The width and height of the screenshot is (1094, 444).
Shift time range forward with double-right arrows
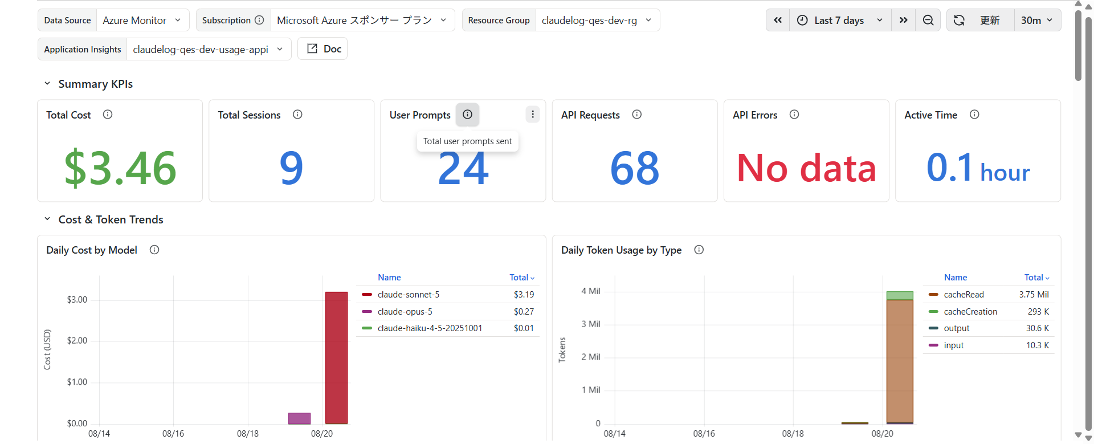(904, 20)
